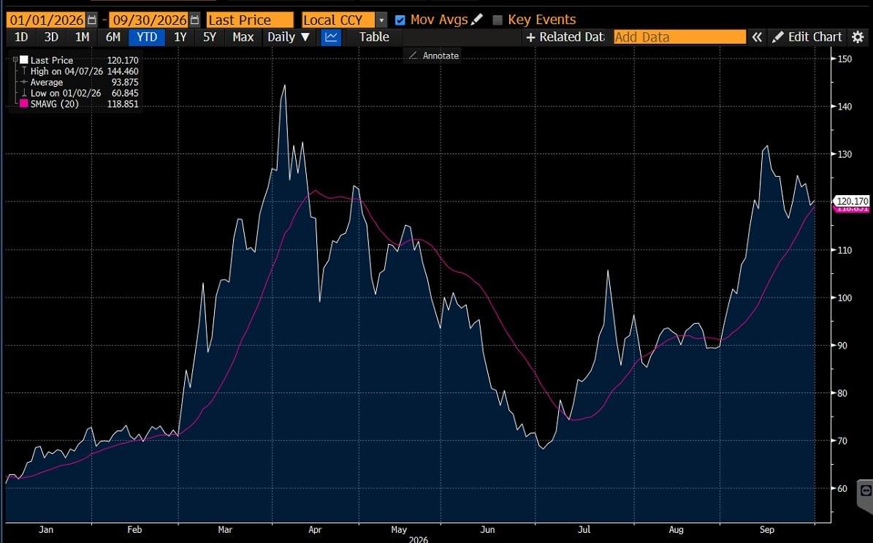Screen dimensions: 873x543
Task: Open the Last Price field selector
Action: tap(249, 20)
